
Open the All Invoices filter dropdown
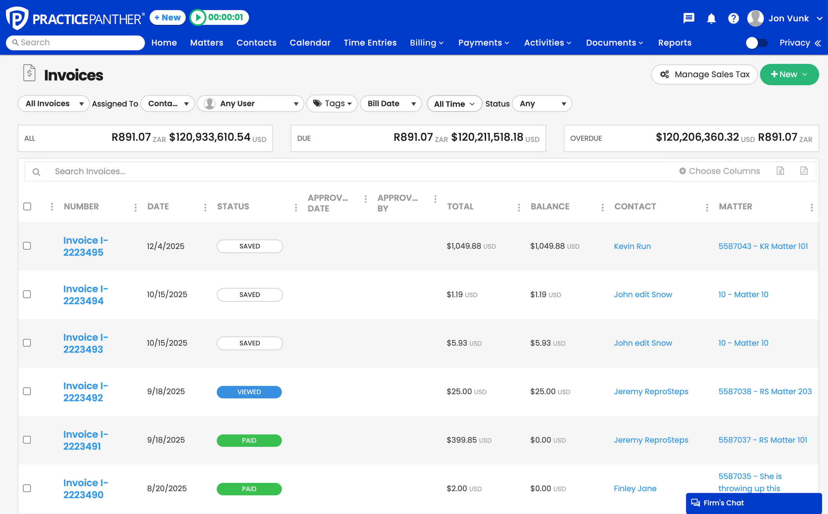pos(53,103)
